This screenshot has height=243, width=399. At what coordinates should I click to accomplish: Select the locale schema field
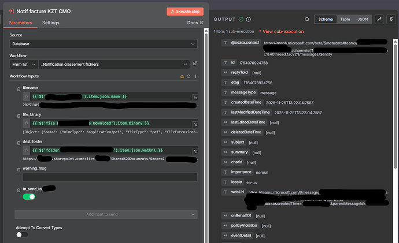(232, 182)
